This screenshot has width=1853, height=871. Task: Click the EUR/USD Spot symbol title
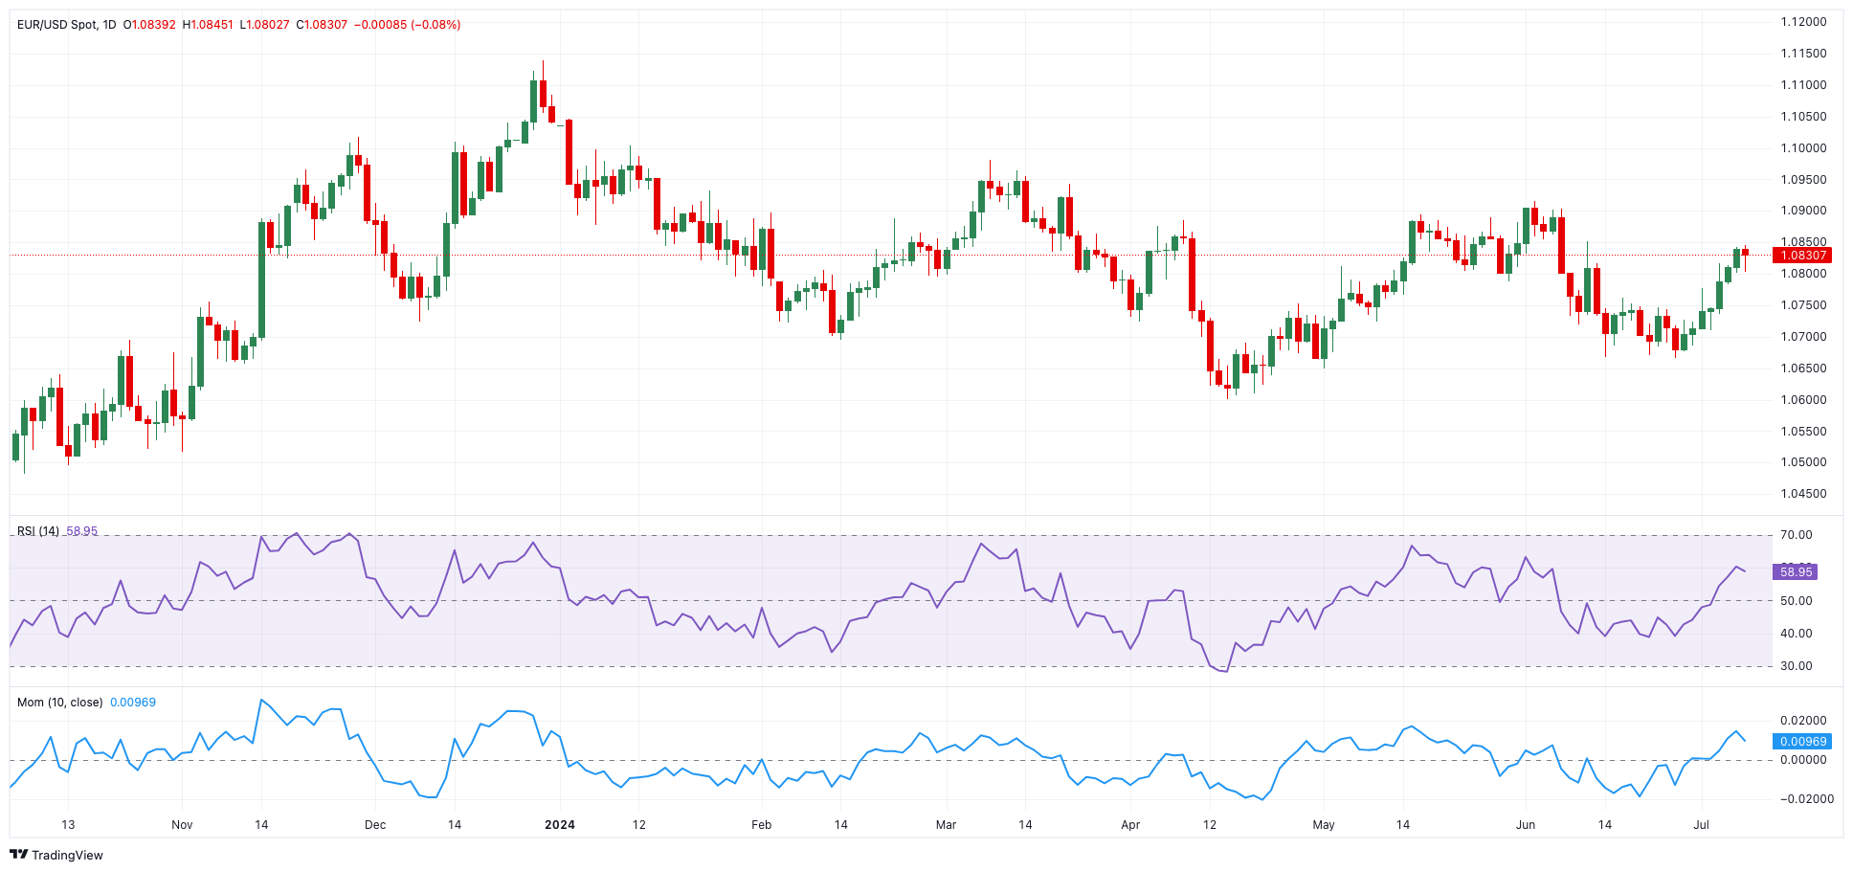pos(56,24)
